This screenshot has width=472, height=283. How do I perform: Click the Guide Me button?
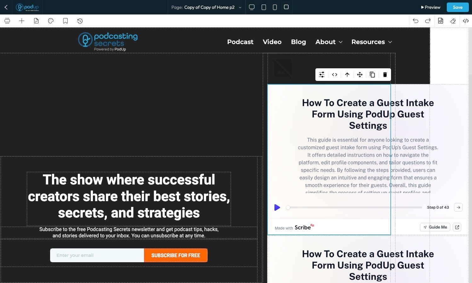(x=435, y=227)
